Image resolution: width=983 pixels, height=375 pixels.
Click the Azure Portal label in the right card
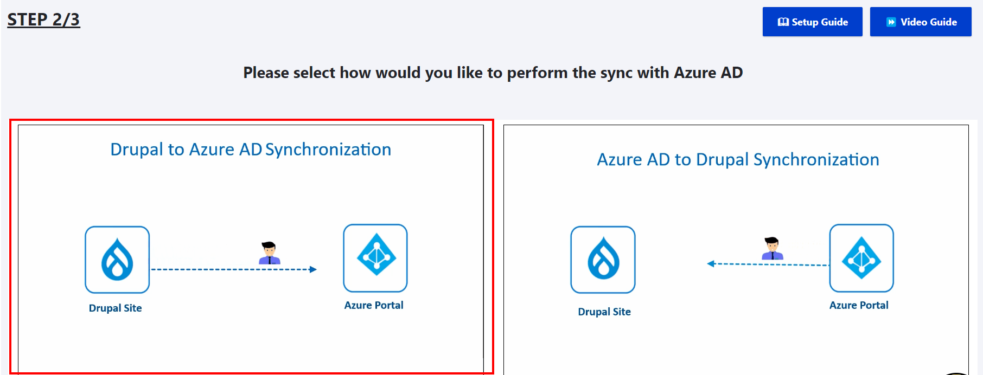click(x=859, y=306)
